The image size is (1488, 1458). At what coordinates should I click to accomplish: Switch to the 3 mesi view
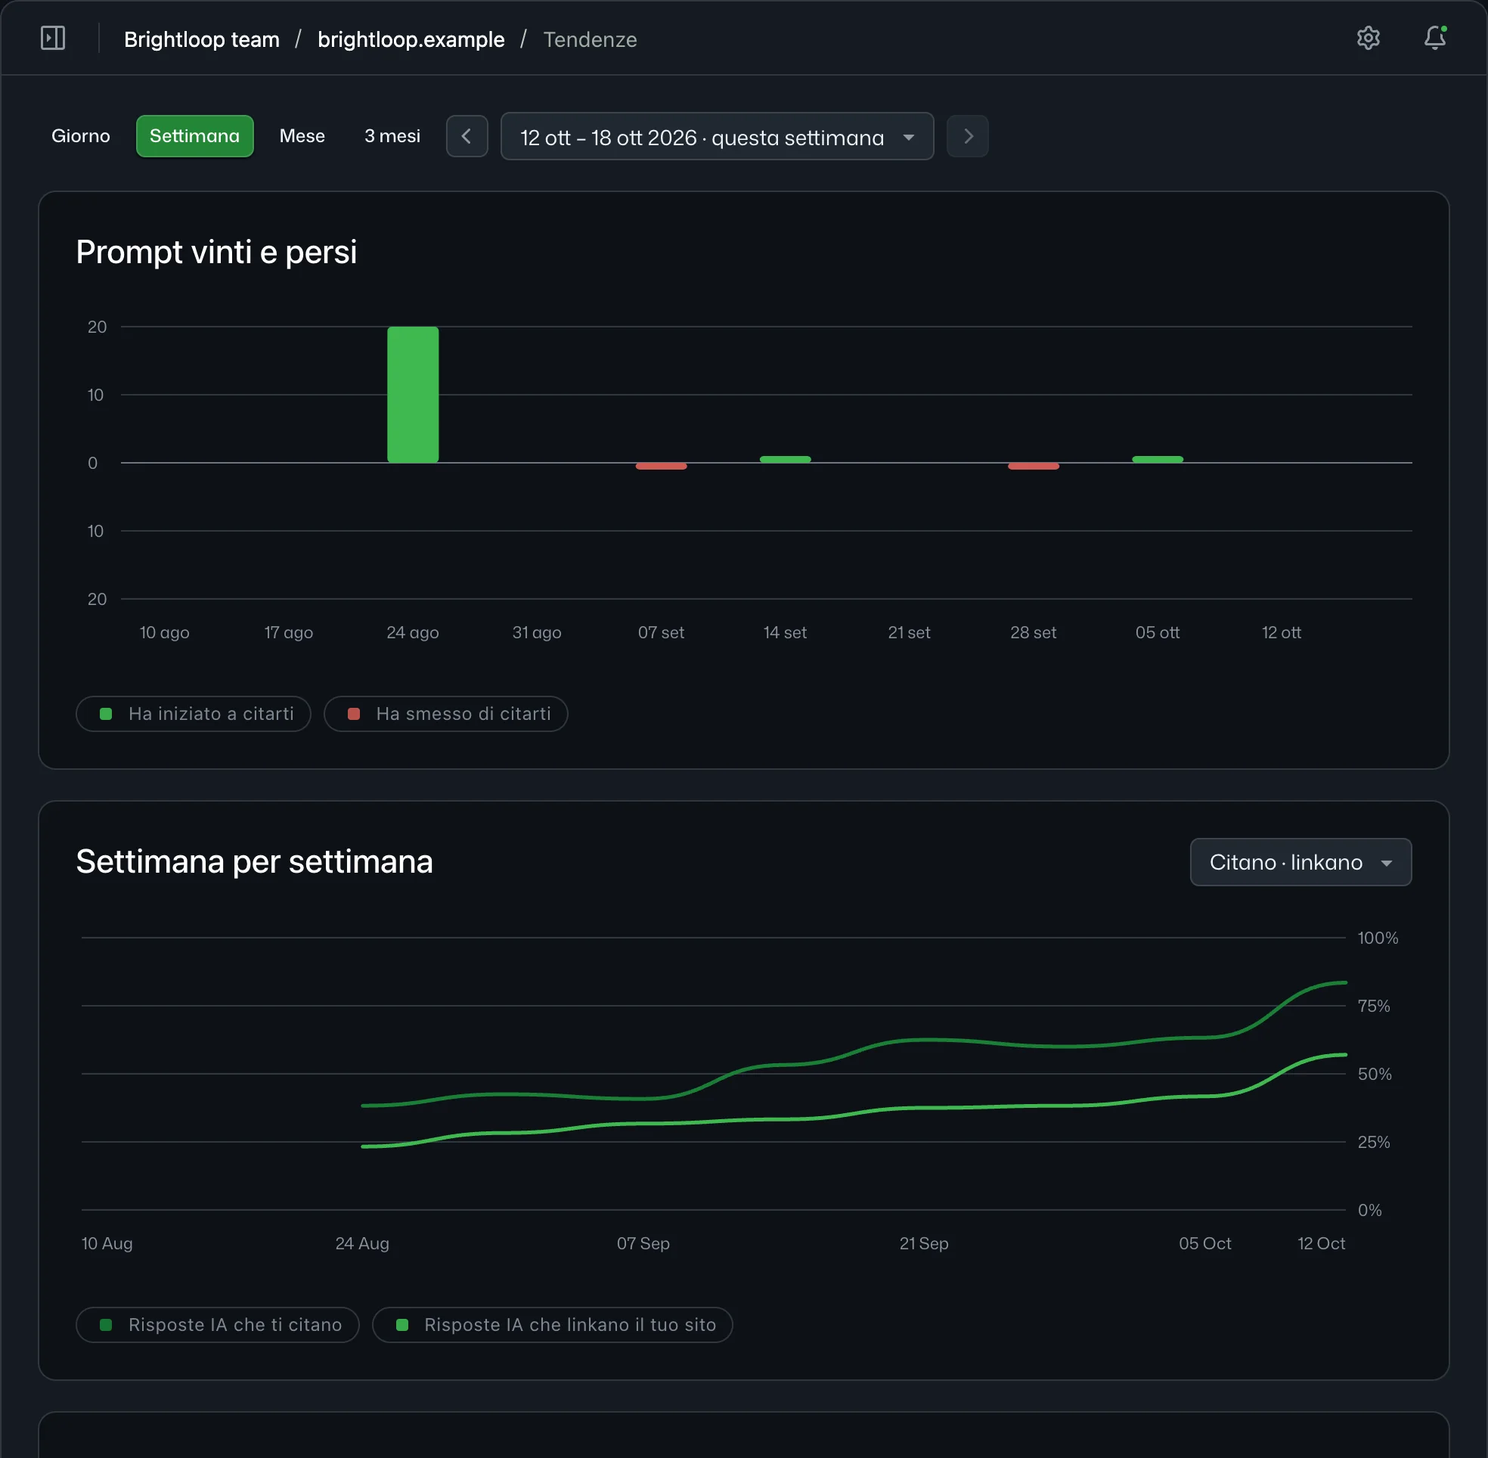pos(392,136)
